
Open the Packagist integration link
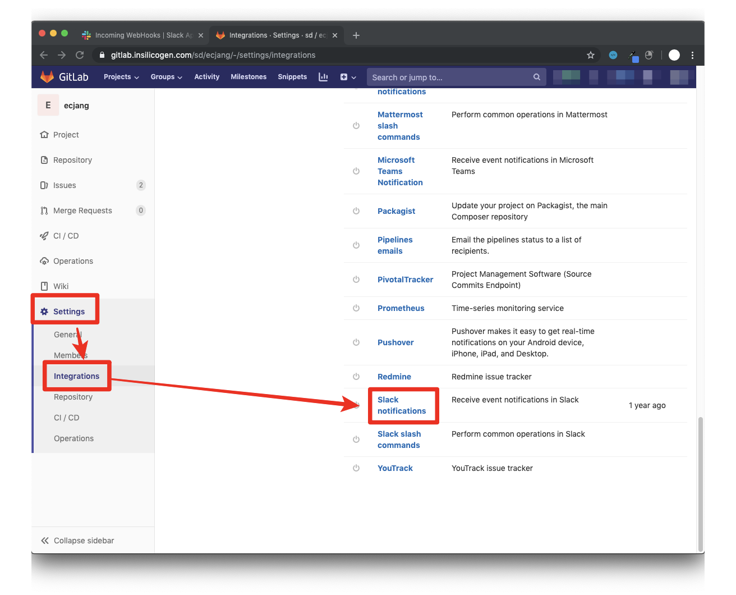[397, 211]
